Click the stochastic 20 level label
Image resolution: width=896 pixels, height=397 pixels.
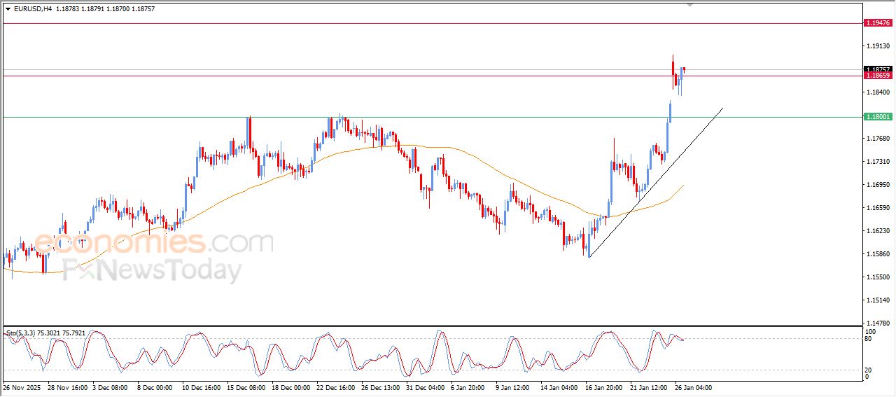tap(870, 369)
